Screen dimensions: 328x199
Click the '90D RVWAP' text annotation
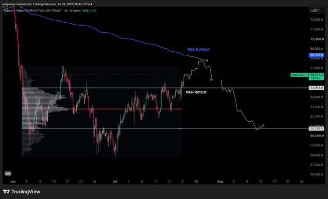tap(198, 50)
